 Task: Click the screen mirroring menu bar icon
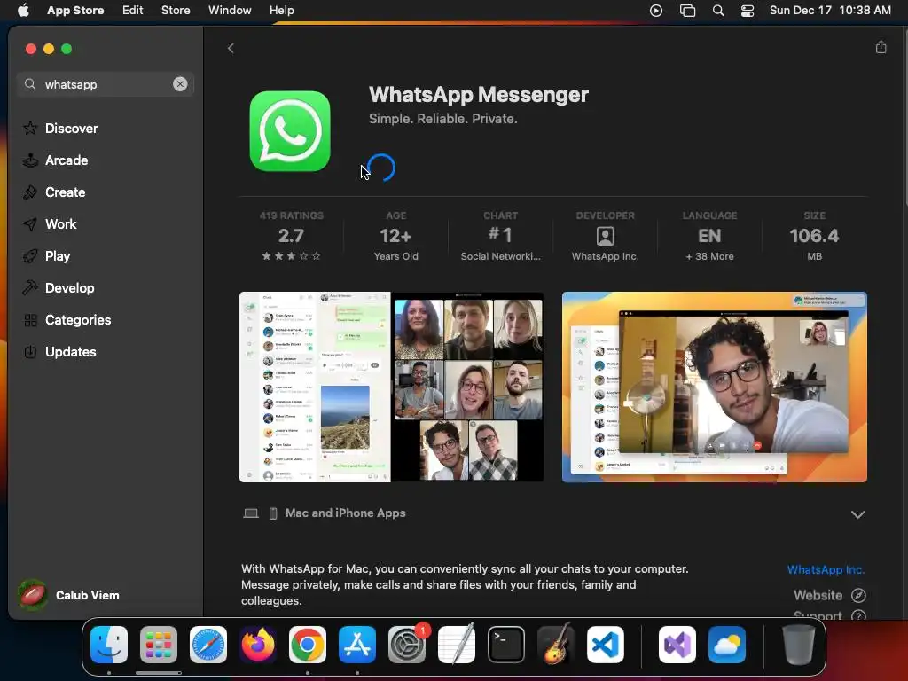pyautogui.click(x=687, y=10)
